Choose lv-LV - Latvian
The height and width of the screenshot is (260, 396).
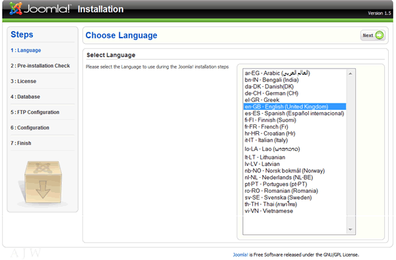click(295, 164)
